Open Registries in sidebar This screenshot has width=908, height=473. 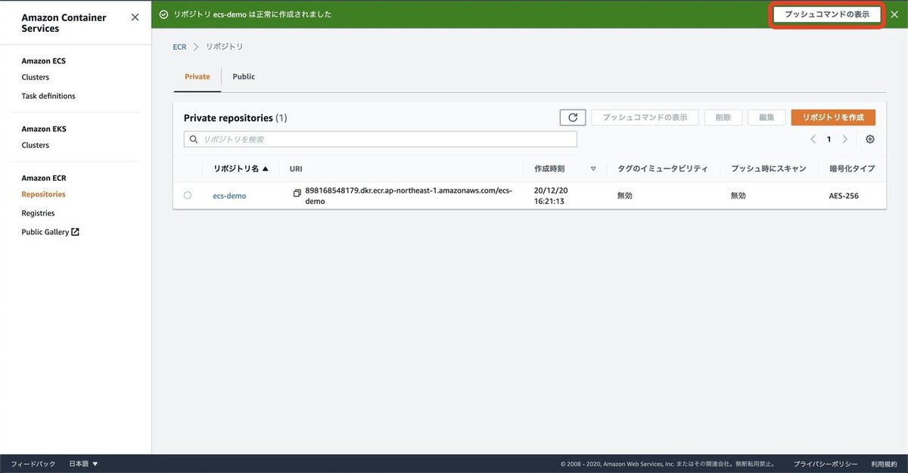38,213
